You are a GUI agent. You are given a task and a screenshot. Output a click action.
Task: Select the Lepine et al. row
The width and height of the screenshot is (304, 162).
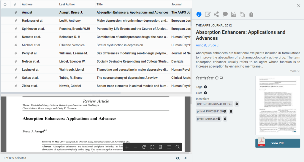pos(96,69)
